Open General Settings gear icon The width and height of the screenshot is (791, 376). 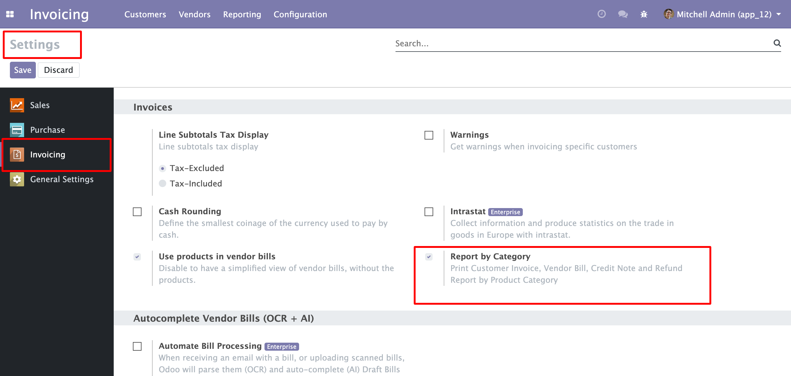[x=17, y=179]
